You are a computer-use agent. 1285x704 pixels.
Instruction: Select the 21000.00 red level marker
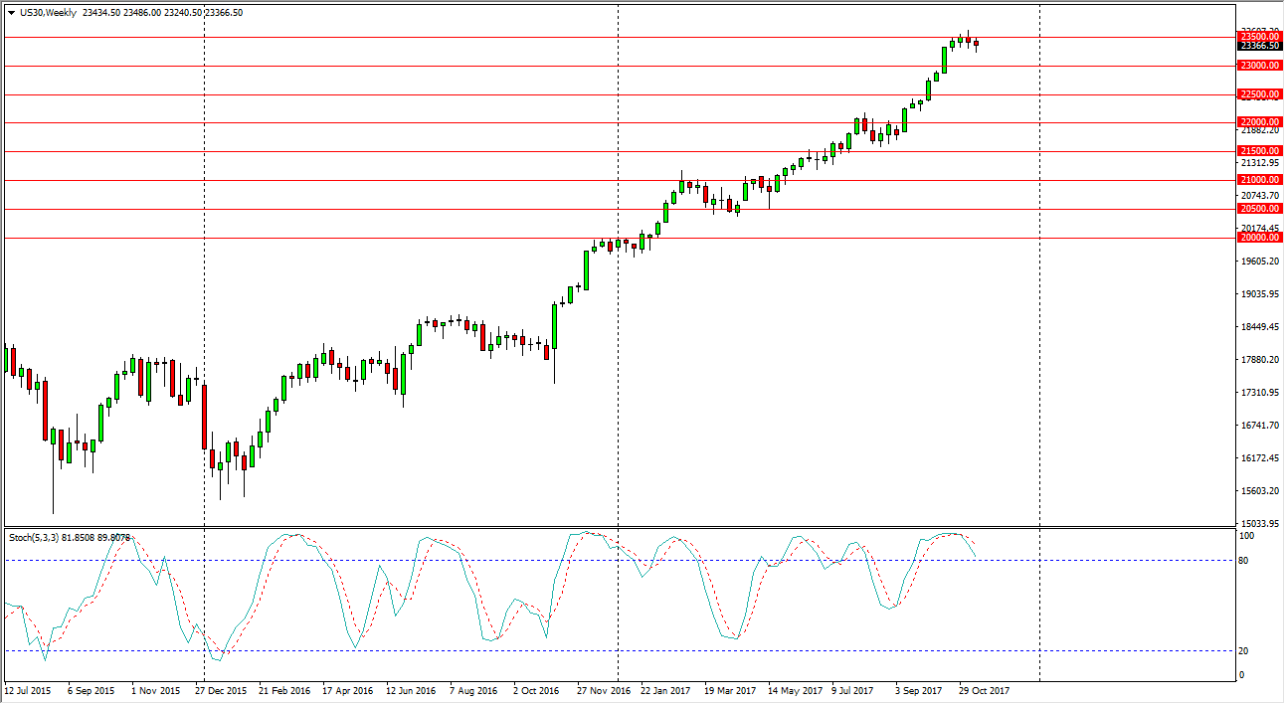coord(1258,180)
